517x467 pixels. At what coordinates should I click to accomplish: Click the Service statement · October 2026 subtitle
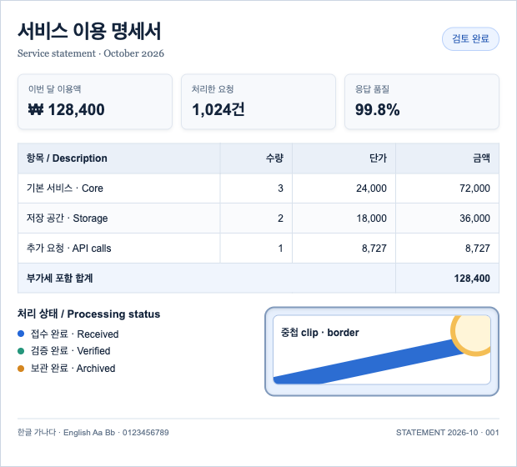91,53
